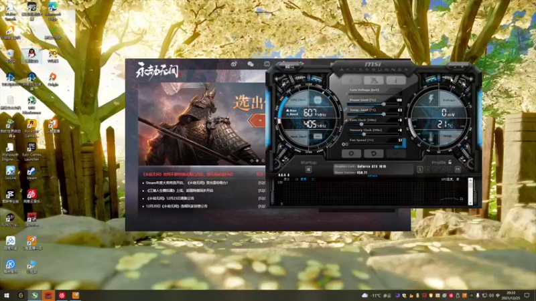Image resolution: width=536 pixels, height=301 pixels.
Task: Open the red highlighted launcher announcement
Action: (188, 174)
